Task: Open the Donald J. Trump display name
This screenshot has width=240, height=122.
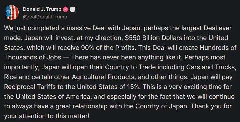Action: point(42,9)
